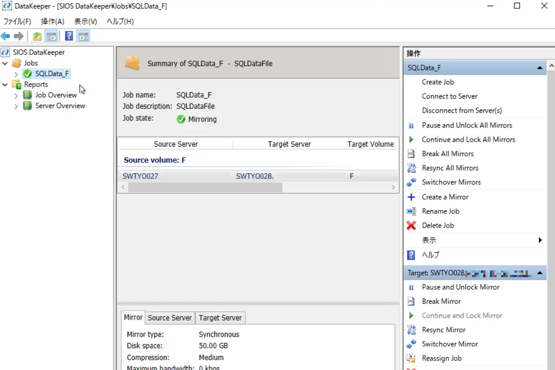Click green check icon next to SQLData_F
Screen dimensions: 555x370
(x=28, y=74)
